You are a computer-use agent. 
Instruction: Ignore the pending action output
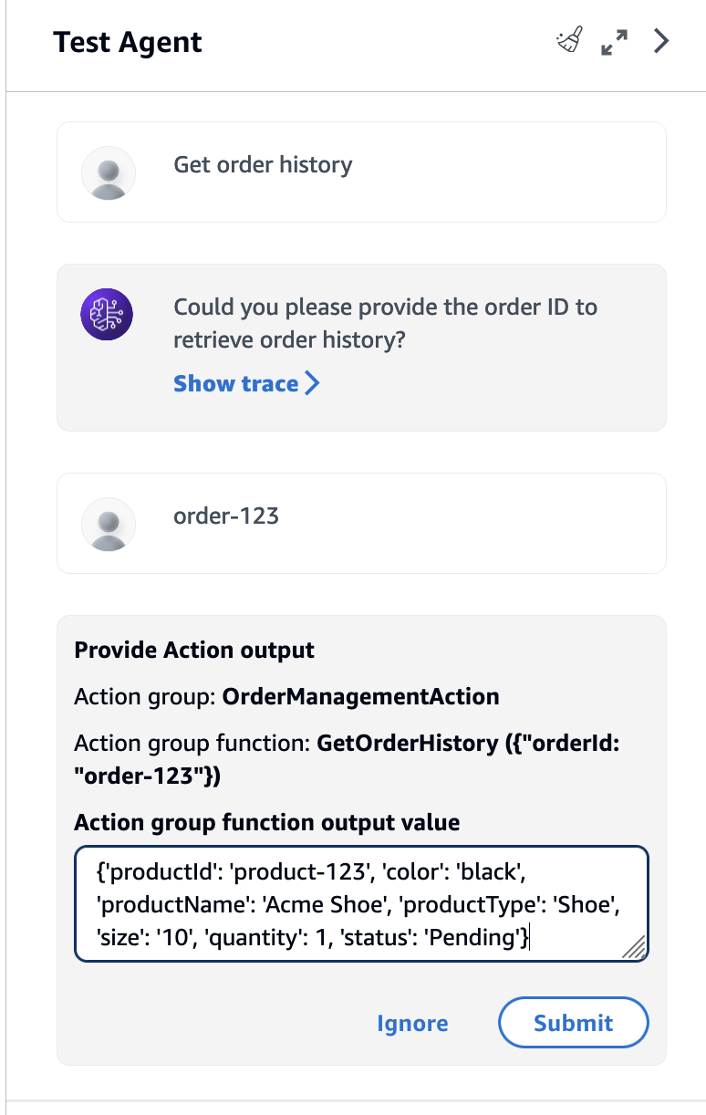click(412, 1023)
